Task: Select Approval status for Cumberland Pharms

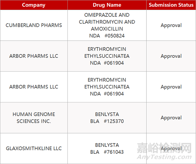Action: (x=171, y=25)
